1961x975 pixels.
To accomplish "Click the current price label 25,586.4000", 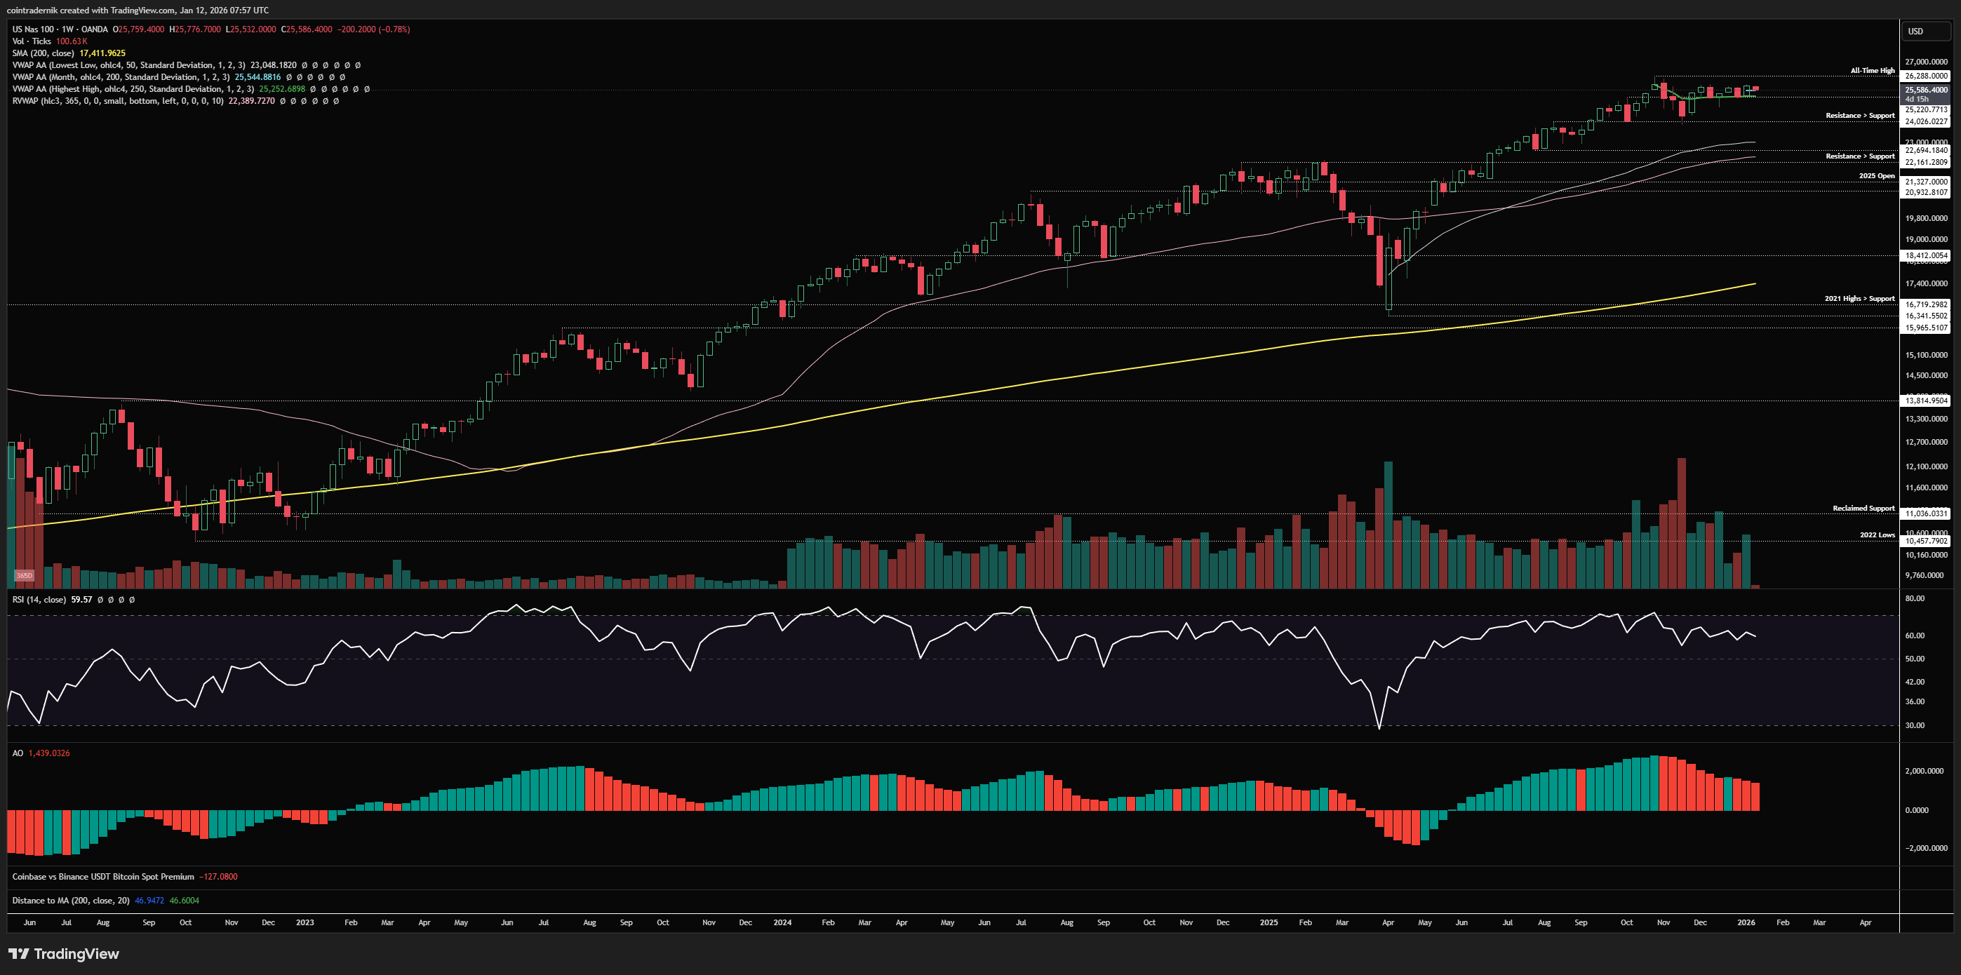I will pyautogui.click(x=1926, y=90).
